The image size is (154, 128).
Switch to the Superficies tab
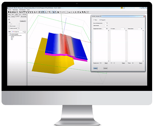click(x=18, y=17)
